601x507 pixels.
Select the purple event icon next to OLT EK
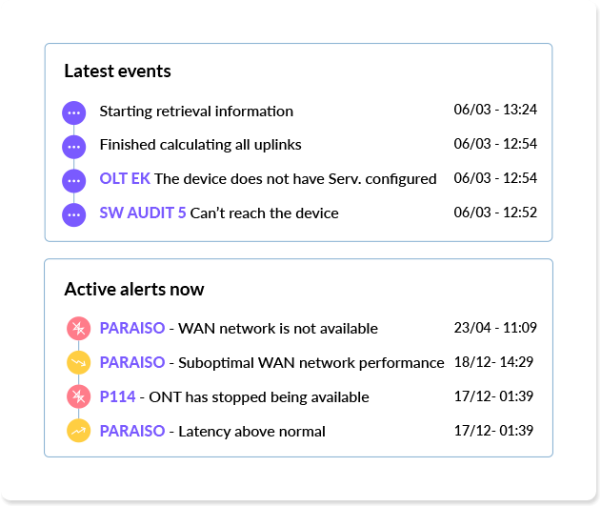pos(74,181)
